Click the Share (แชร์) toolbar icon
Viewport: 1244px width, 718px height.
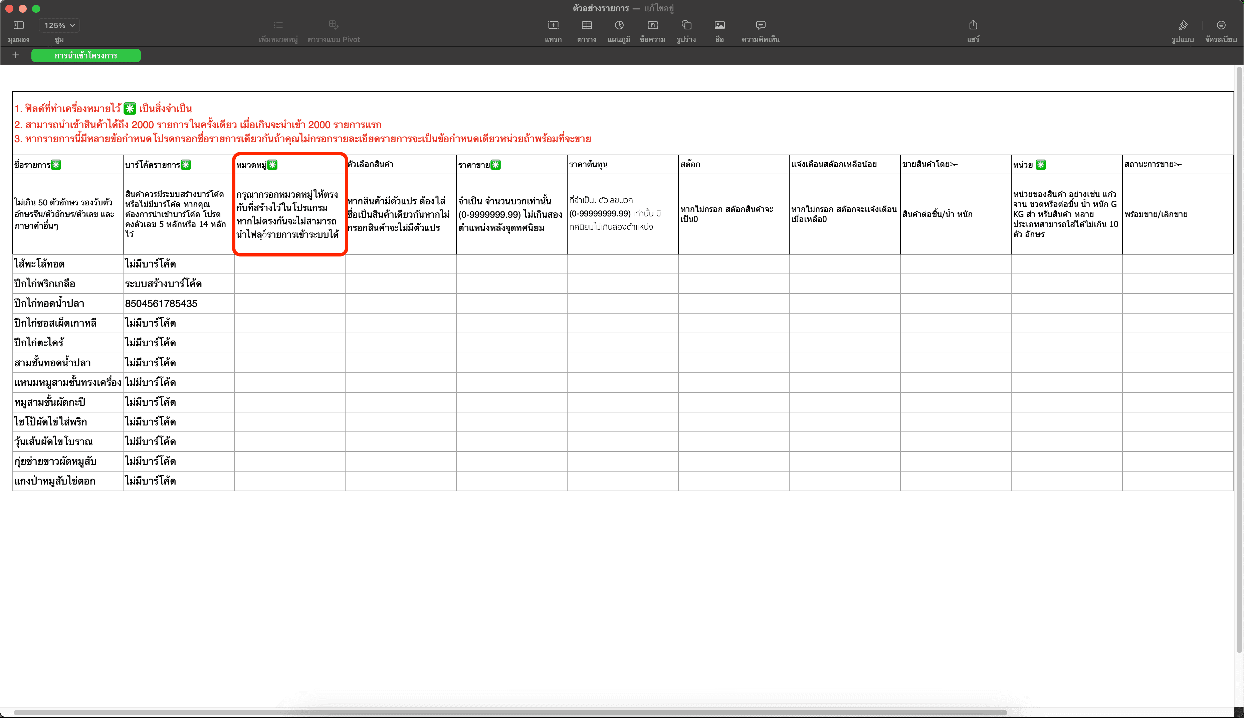[973, 25]
